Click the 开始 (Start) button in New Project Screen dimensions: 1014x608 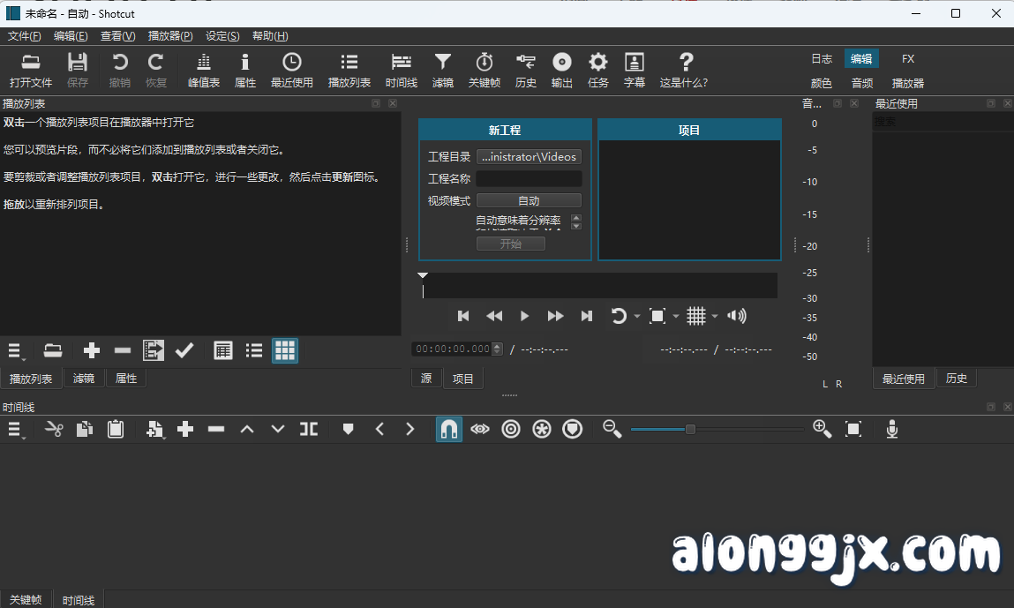click(x=510, y=243)
